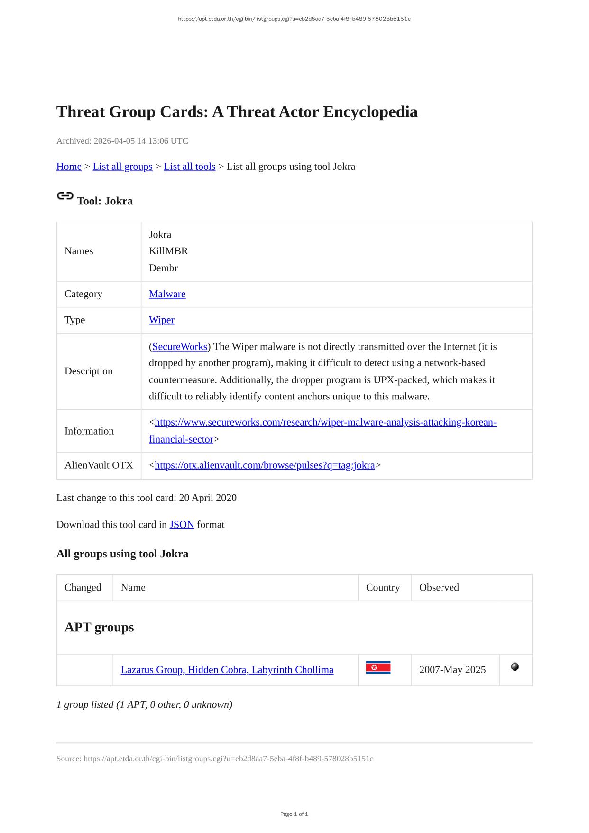Click the Name column header
This screenshot has height=833, width=589.
(x=133, y=588)
